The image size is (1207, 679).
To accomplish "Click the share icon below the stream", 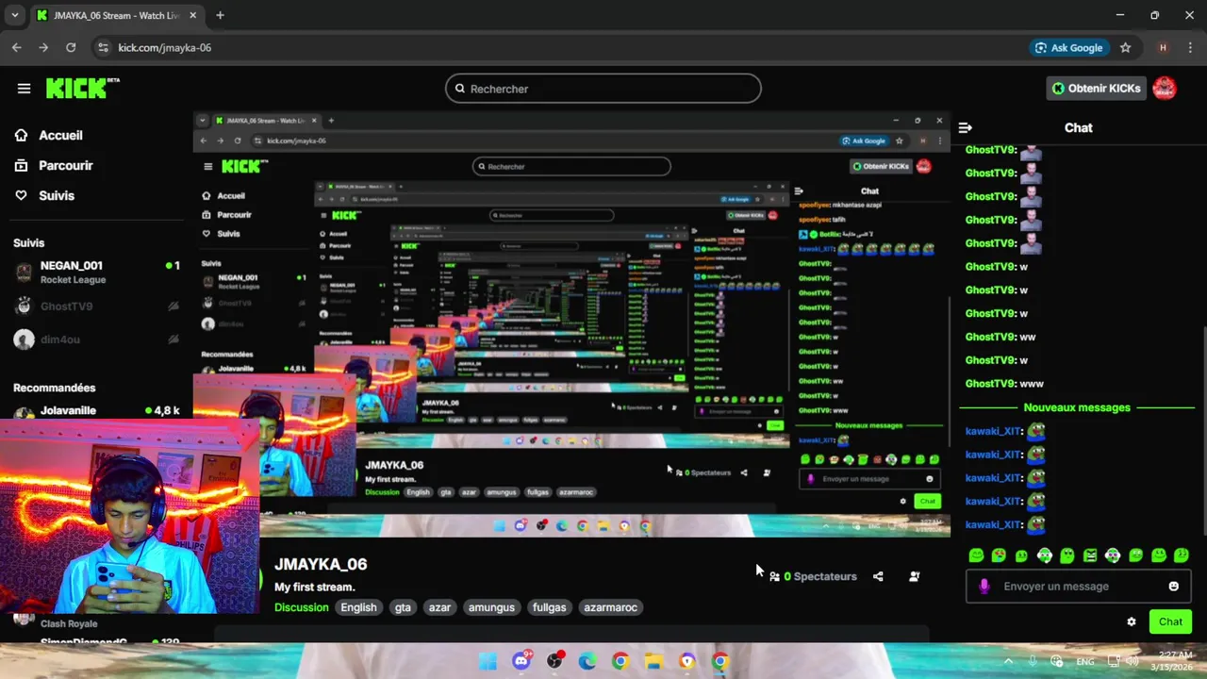I will coord(878,576).
